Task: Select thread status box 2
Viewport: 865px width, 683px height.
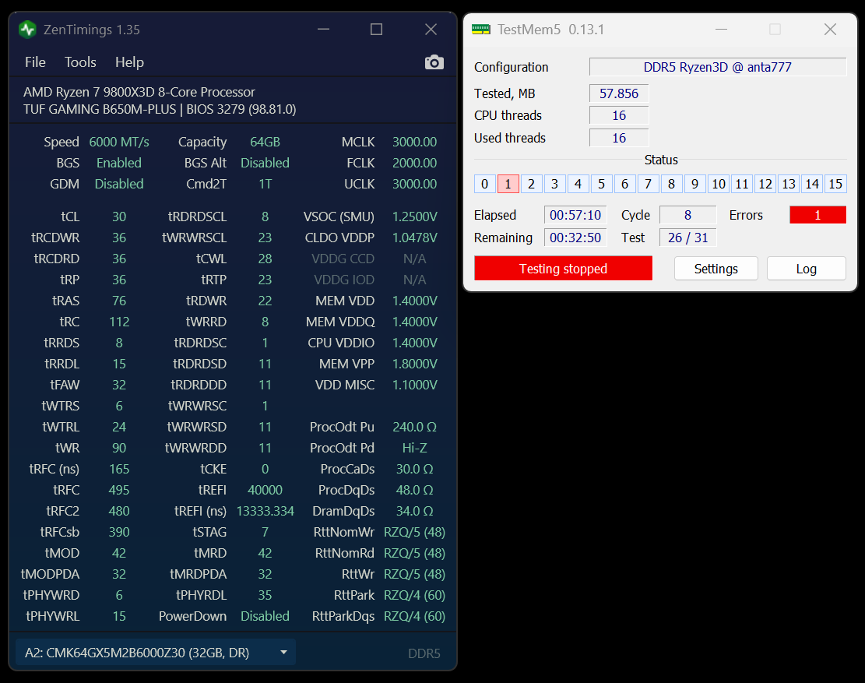Action: coord(531,184)
